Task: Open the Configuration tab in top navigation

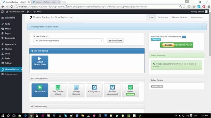Action: click(197, 17)
